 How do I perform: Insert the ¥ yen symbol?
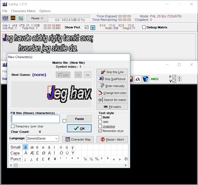(x=55, y=159)
